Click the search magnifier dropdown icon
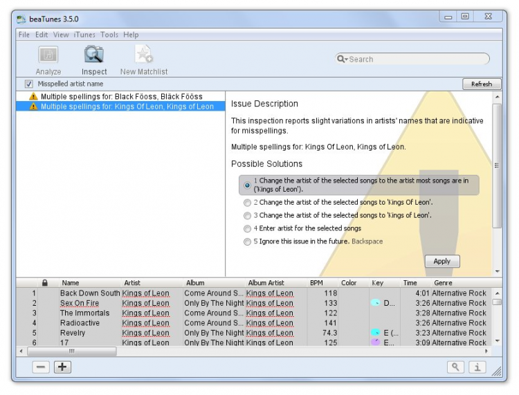 (x=342, y=59)
